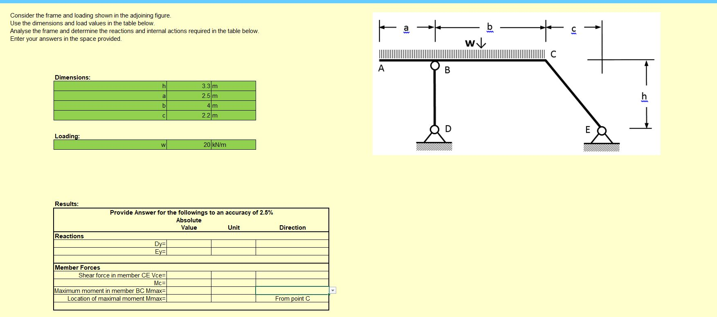The width and height of the screenshot is (717, 317).
Task: Select the Dy absolute value cell
Action: coord(189,244)
